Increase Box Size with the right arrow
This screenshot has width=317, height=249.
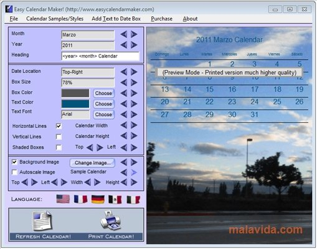[134, 82]
